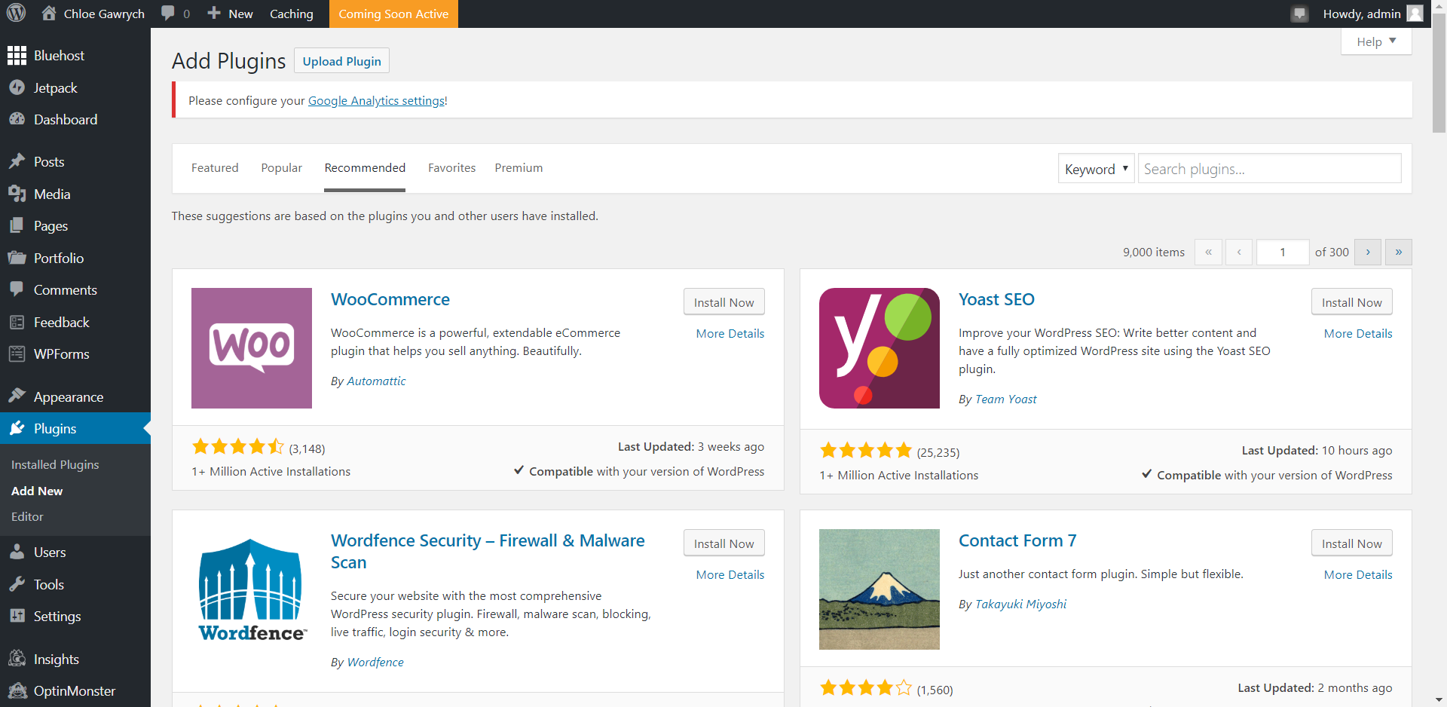Open More Details for Contact Form 7
Image resolution: width=1447 pixels, height=707 pixels.
(x=1358, y=574)
